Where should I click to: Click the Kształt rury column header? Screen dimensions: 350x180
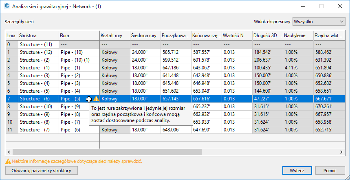coord(115,36)
